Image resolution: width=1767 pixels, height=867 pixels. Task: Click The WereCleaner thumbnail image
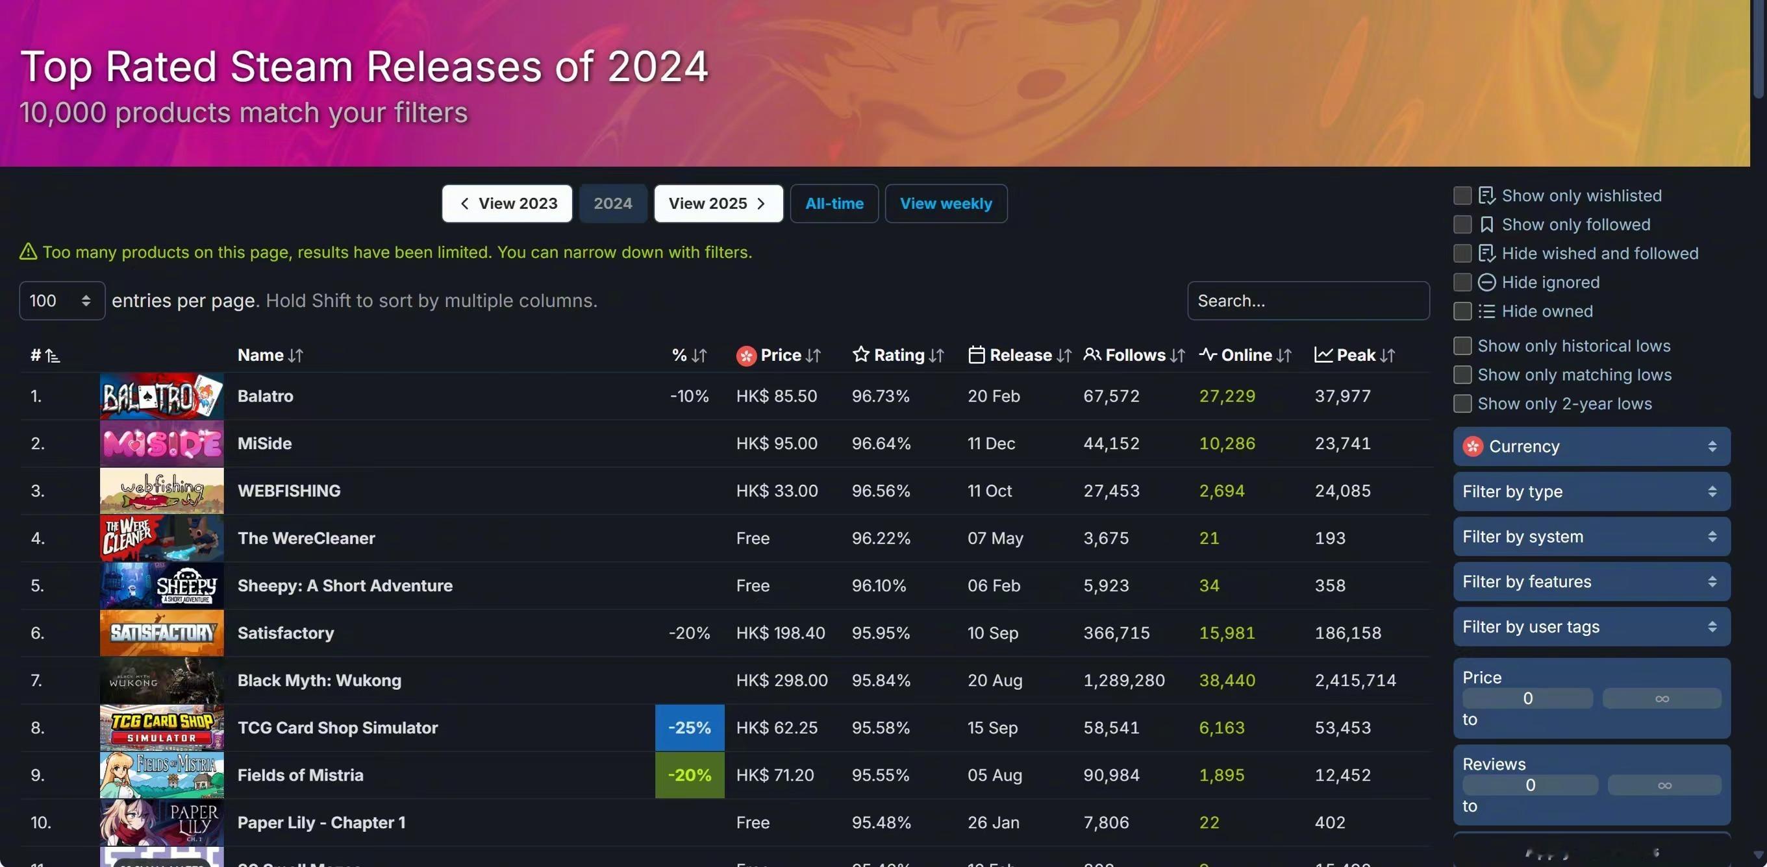click(162, 538)
